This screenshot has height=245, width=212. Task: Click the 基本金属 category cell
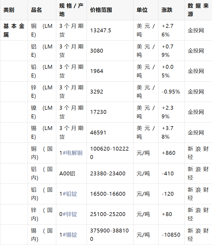point(14,30)
